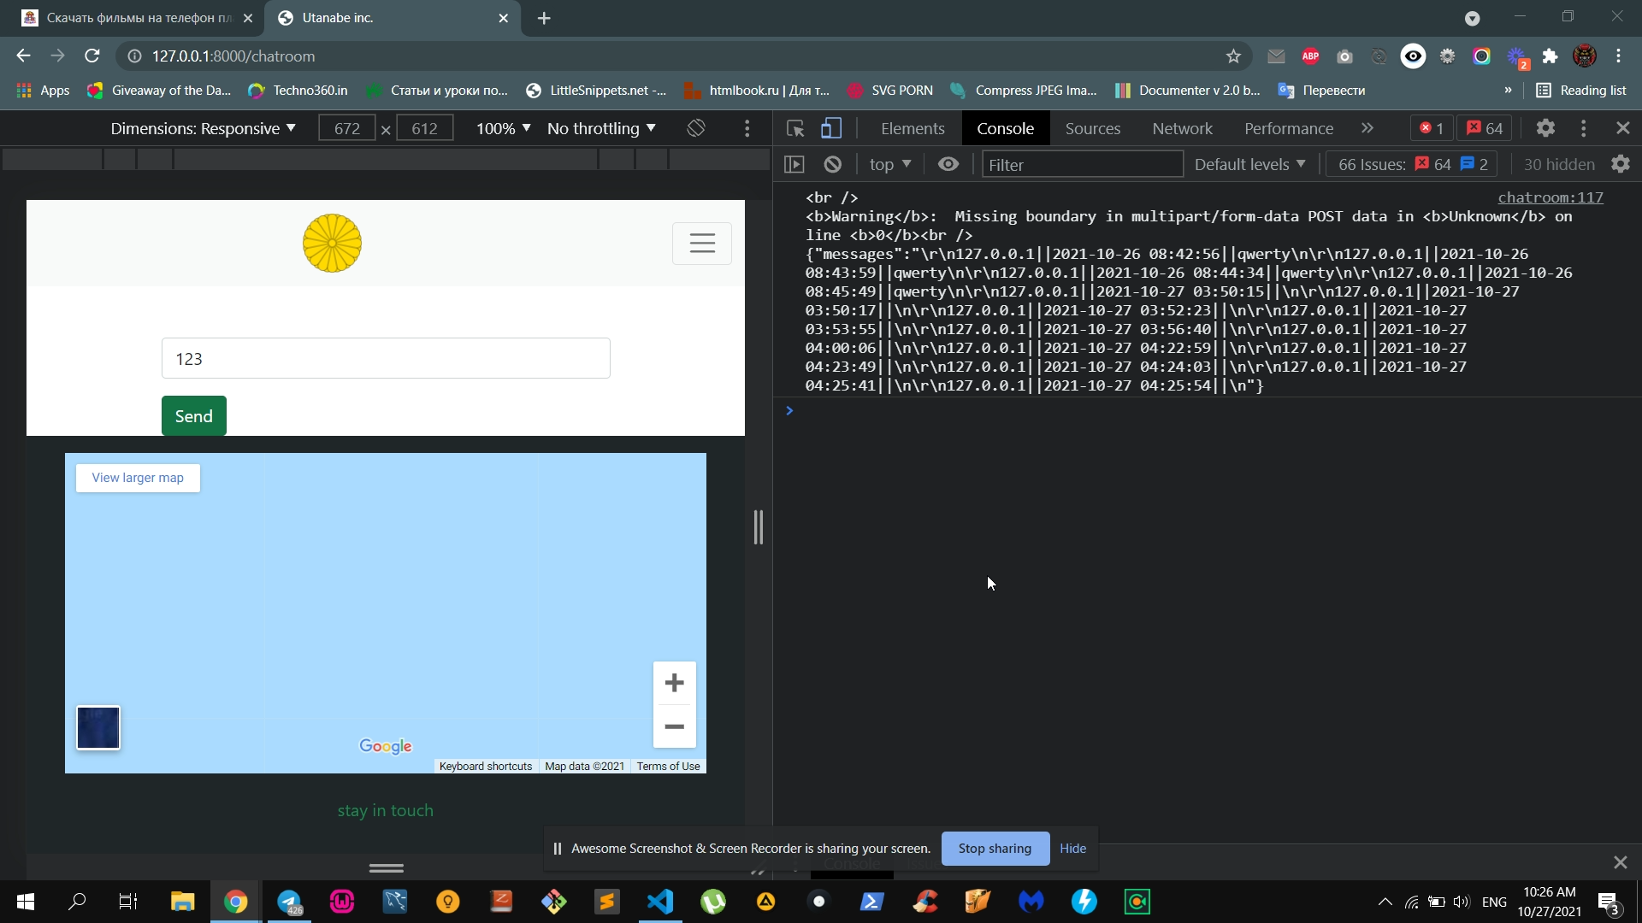The height and width of the screenshot is (923, 1642).
Task: Open the 66 Issues counter
Action: tap(1413, 164)
